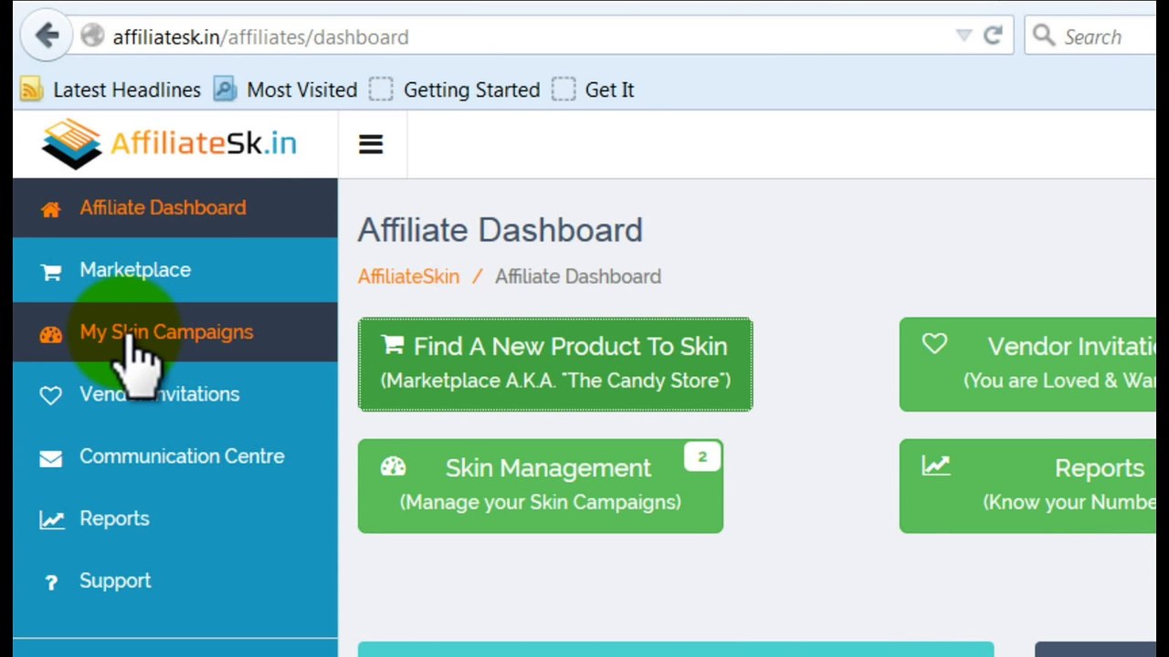
Task: Focus the browser Search field
Action: pyautogui.click(x=1092, y=36)
